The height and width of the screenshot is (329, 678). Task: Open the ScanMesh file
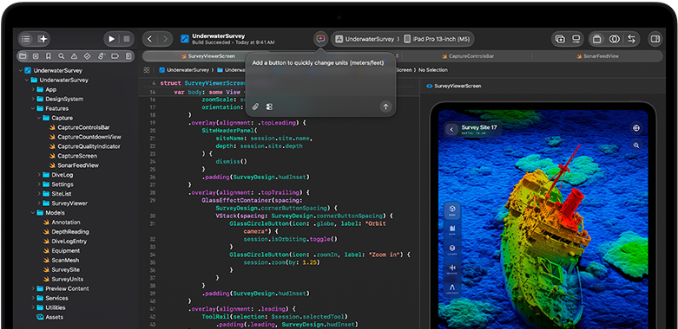[x=61, y=260]
